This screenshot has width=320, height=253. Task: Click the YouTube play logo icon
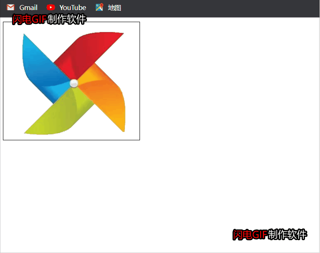point(51,8)
